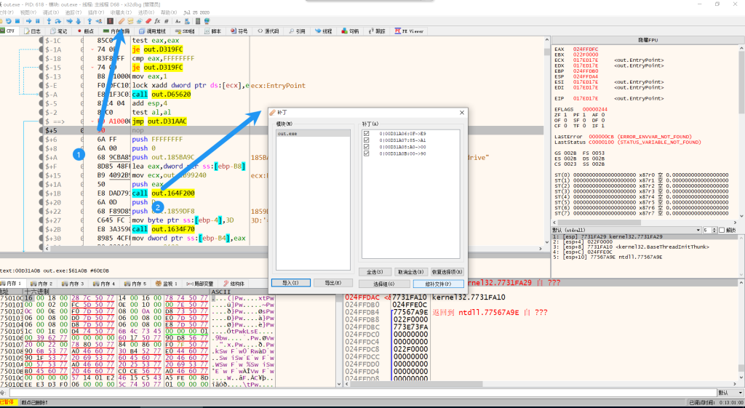Open the Scylla plugin toolbar icon

(x=111, y=21)
